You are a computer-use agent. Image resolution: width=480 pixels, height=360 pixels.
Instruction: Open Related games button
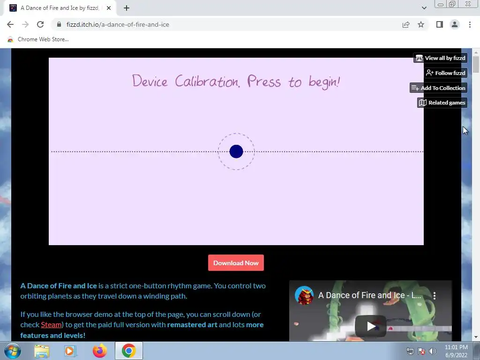click(x=442, y=103)
